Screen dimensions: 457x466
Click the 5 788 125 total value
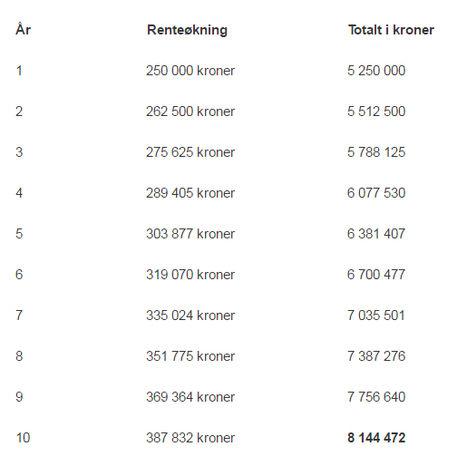[376, 152]
